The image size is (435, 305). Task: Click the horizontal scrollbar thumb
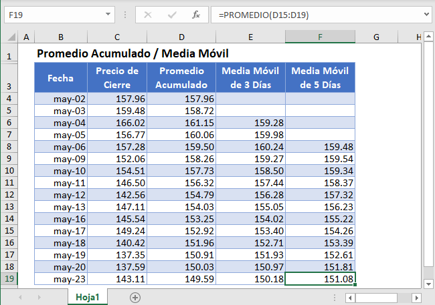coord(376,298)
